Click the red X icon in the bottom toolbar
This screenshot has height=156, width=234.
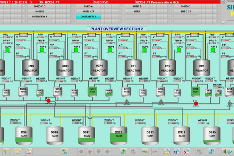(186, 151)
